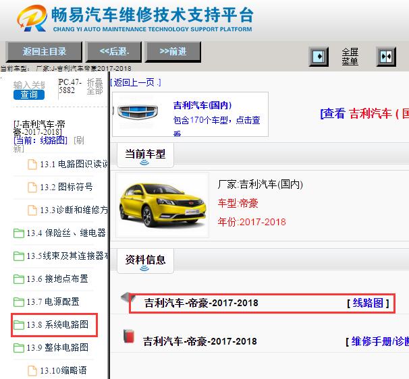
Task: Select 13.9 整体电路图 entry
Action: [x=57, y=347]
